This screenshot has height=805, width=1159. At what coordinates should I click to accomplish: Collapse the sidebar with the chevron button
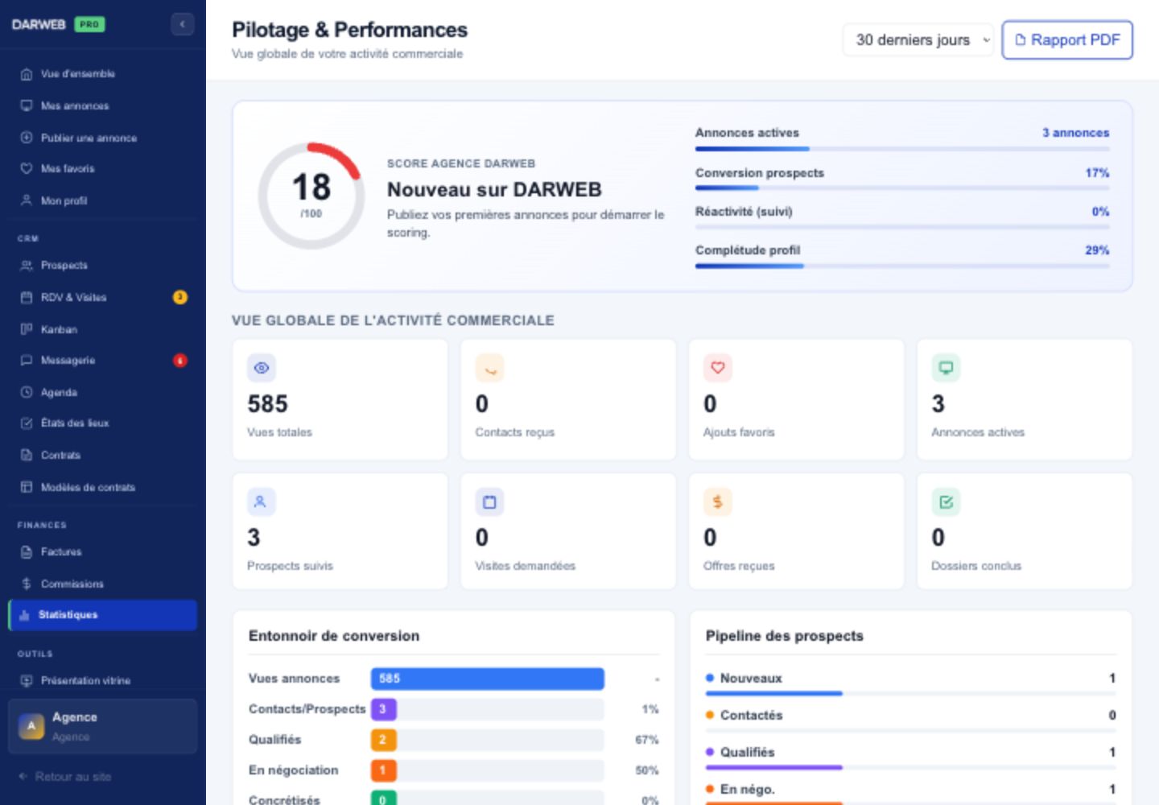tap(182, 24)
